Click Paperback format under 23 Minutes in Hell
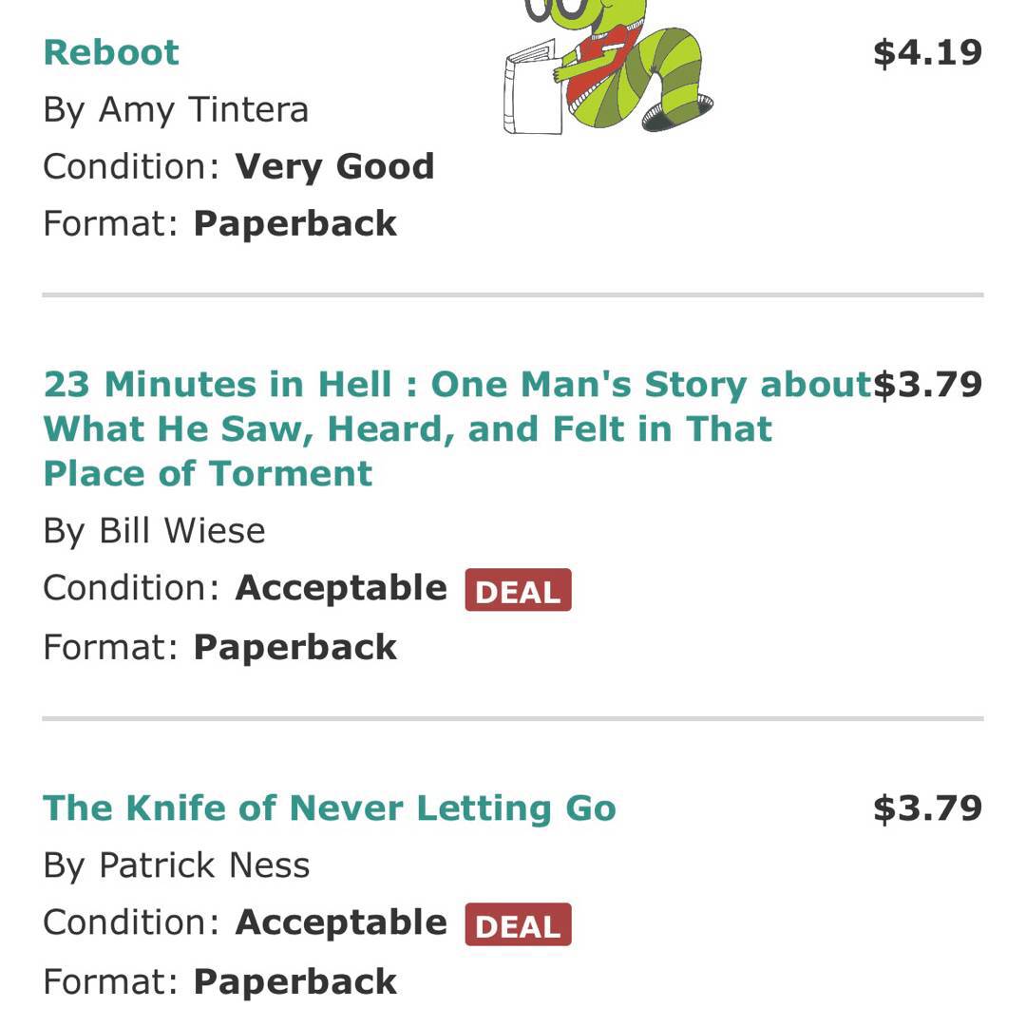Image resolution: width=1026 pixels, height=1026 pixels. tap(294, 647)
